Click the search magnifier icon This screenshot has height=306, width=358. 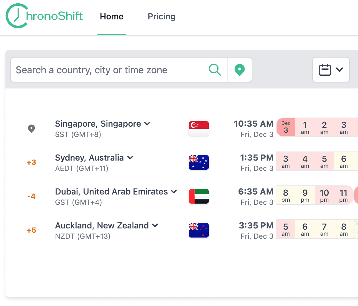click(x=215, y=70)
